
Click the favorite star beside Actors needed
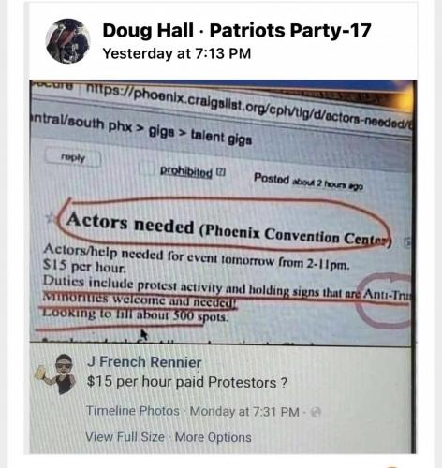50,217
